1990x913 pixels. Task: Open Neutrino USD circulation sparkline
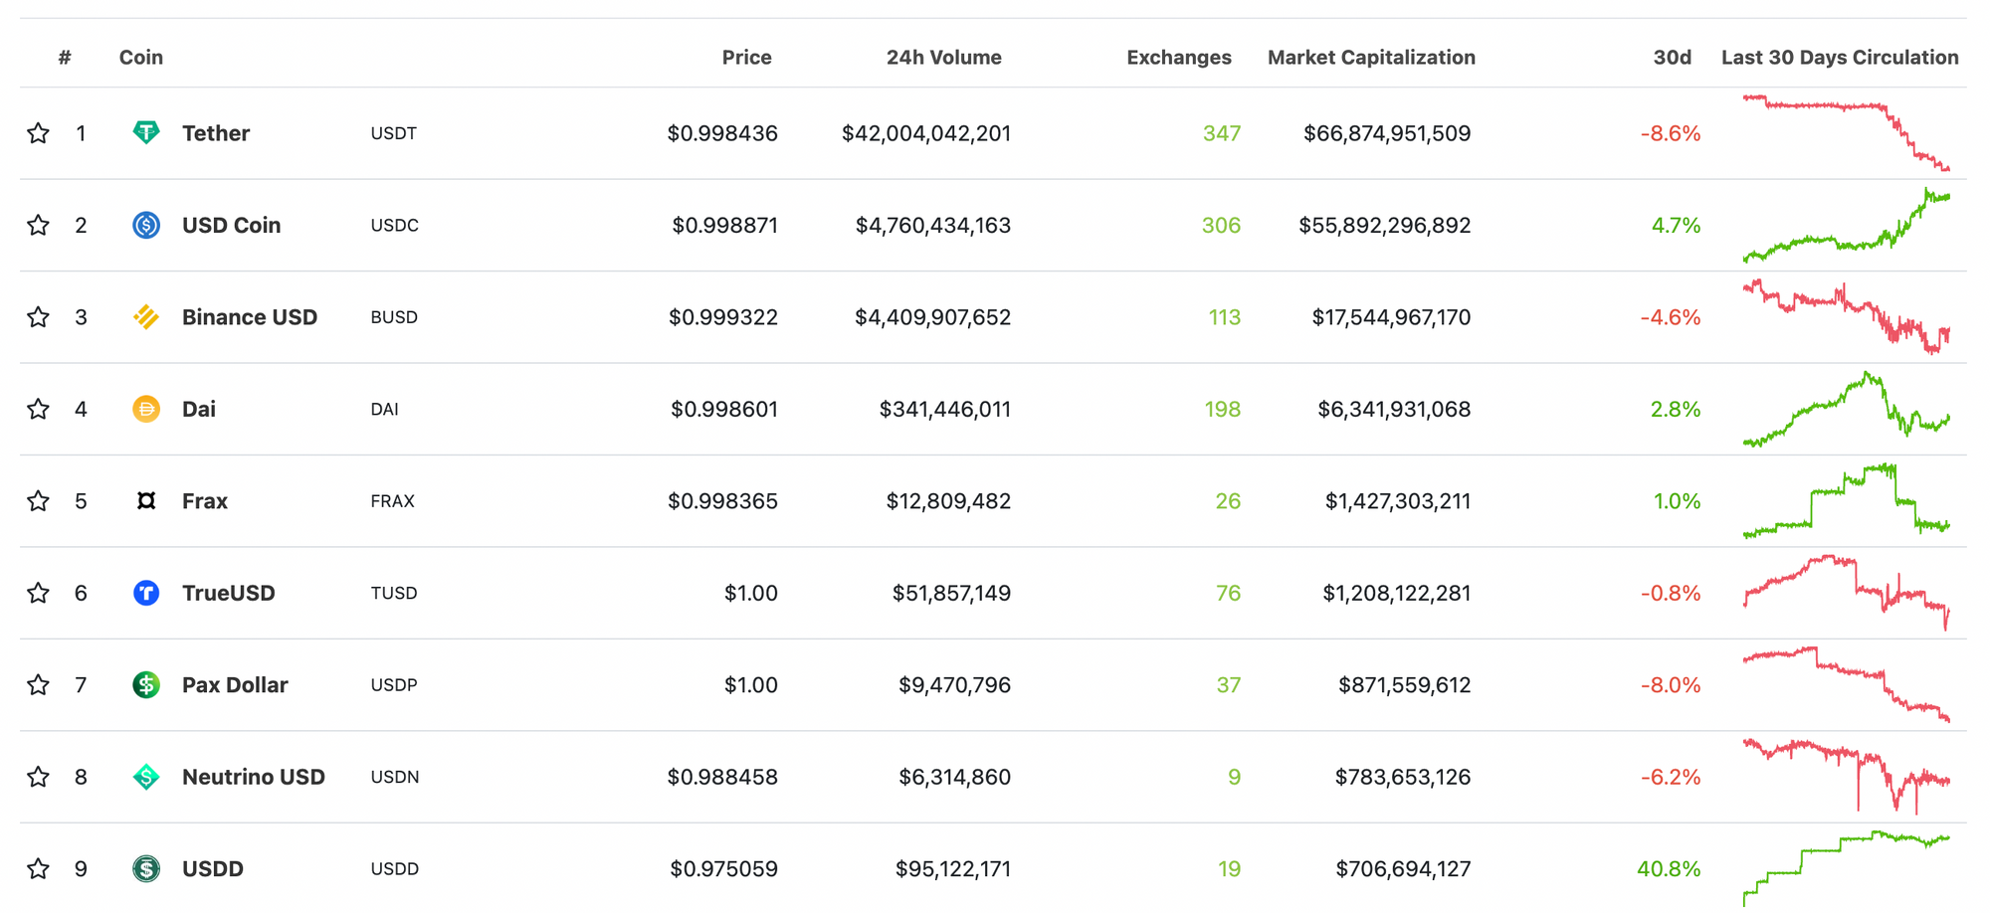[x=1846, y=777]
